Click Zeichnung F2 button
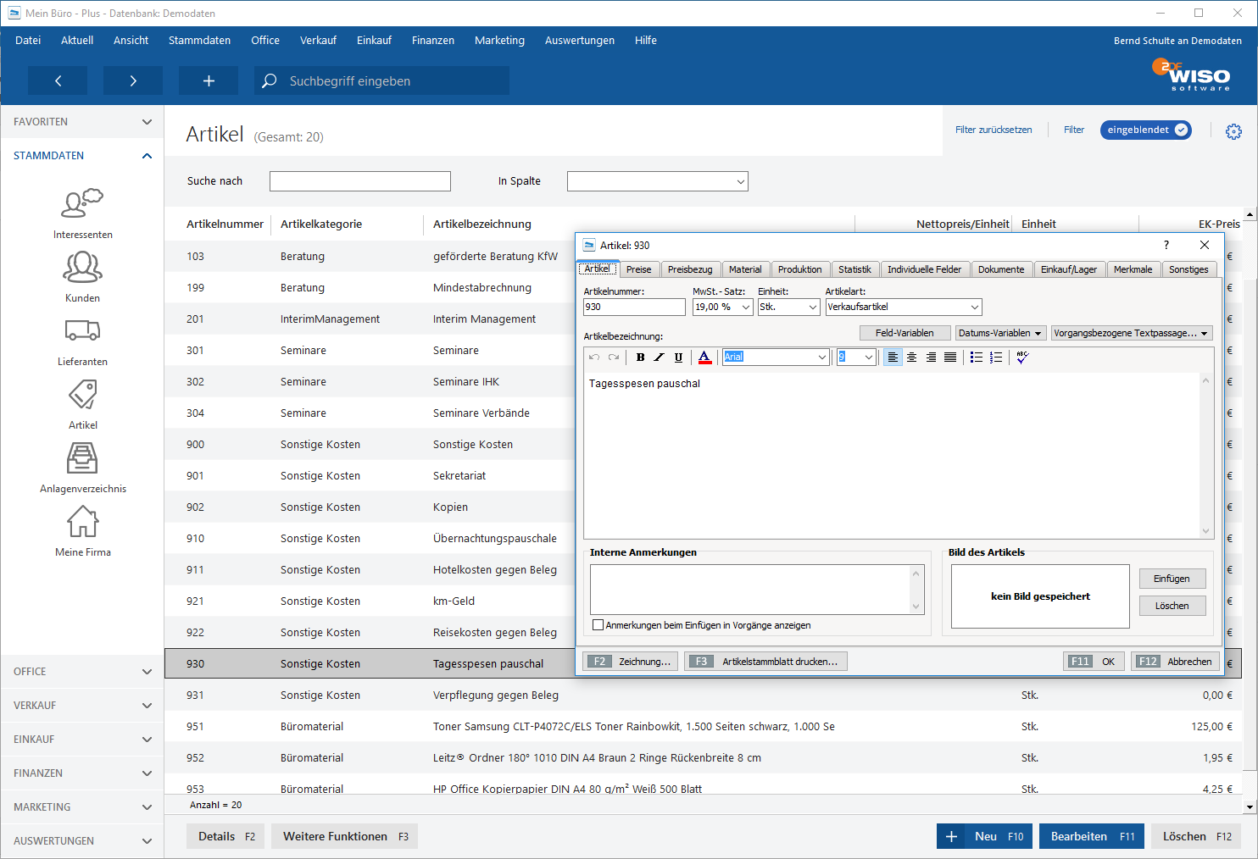This screenshot has height=859, width=1258. tap(631, 662)
